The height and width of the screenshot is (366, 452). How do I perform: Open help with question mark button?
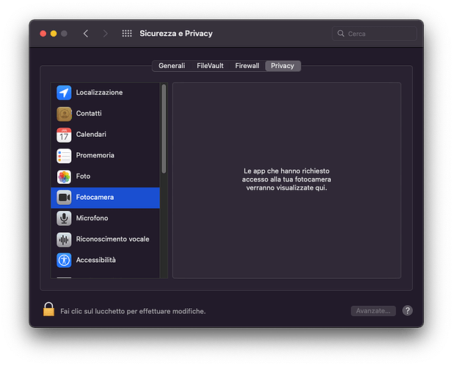(407, 311)
